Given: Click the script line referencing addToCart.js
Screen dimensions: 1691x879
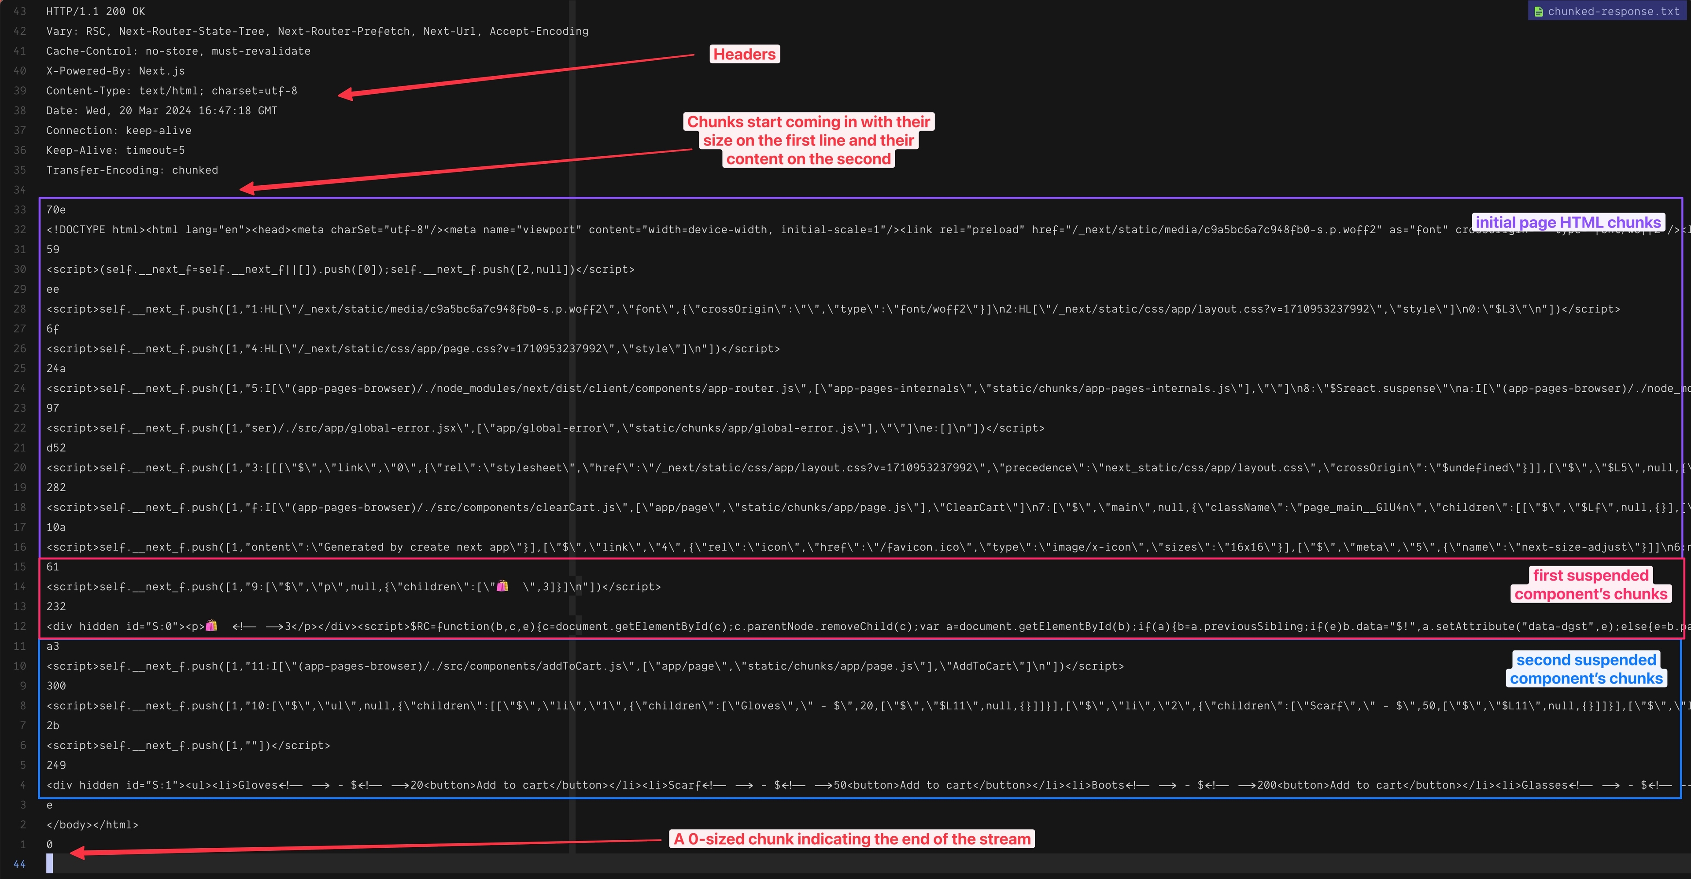Looking at the screenshot, I should [x=585, y=666].
